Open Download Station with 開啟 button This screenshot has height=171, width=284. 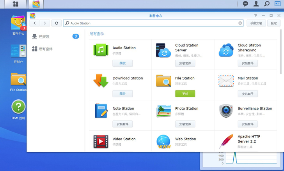(122, 93)
